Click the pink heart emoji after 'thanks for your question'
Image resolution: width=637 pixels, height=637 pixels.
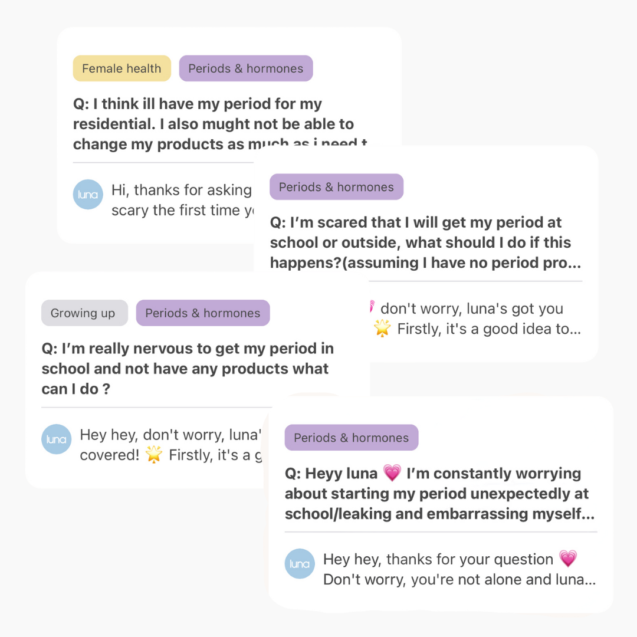coord(568,559)
